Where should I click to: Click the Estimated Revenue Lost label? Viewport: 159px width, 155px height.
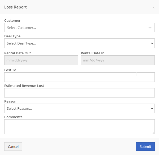tap(24, 86)
